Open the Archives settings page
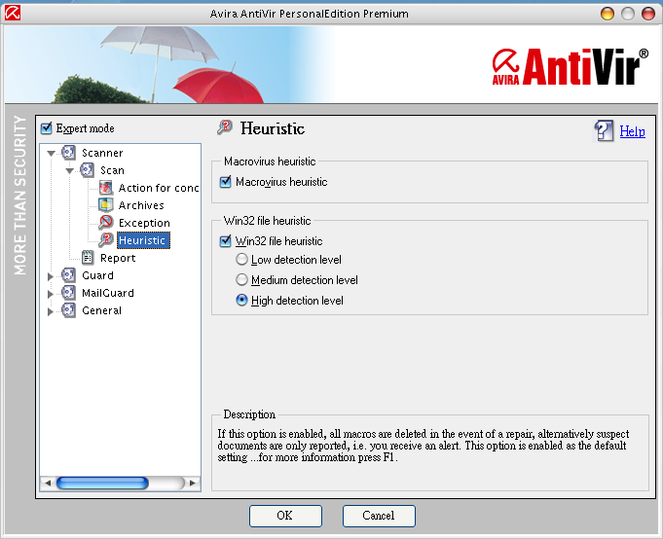 point(141,205)
